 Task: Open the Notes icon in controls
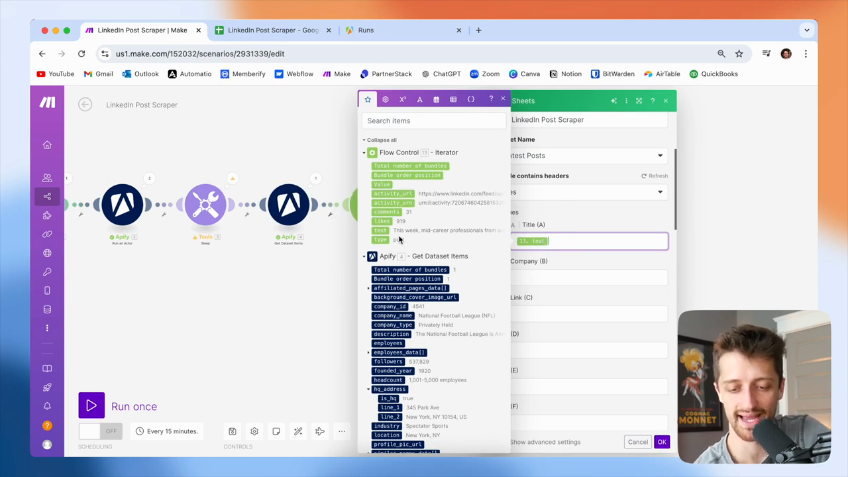(276, 431)
